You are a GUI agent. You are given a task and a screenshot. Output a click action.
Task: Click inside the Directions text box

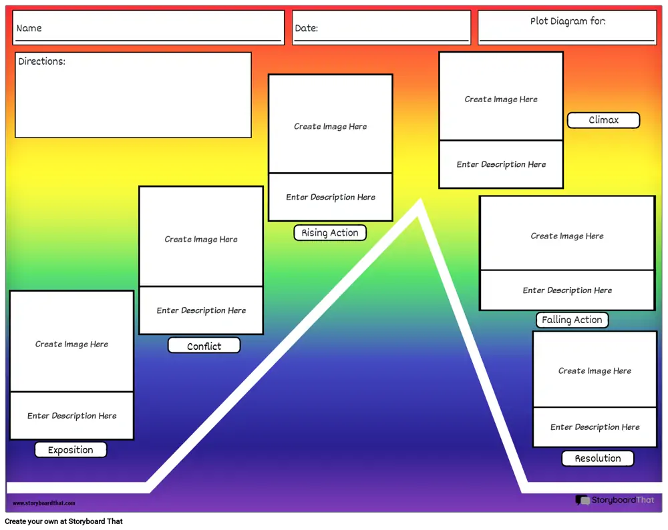[x=133, y=95]
